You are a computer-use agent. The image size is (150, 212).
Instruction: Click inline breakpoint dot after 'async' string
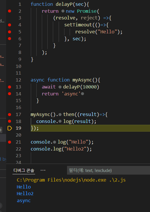[x=82, y=94]
